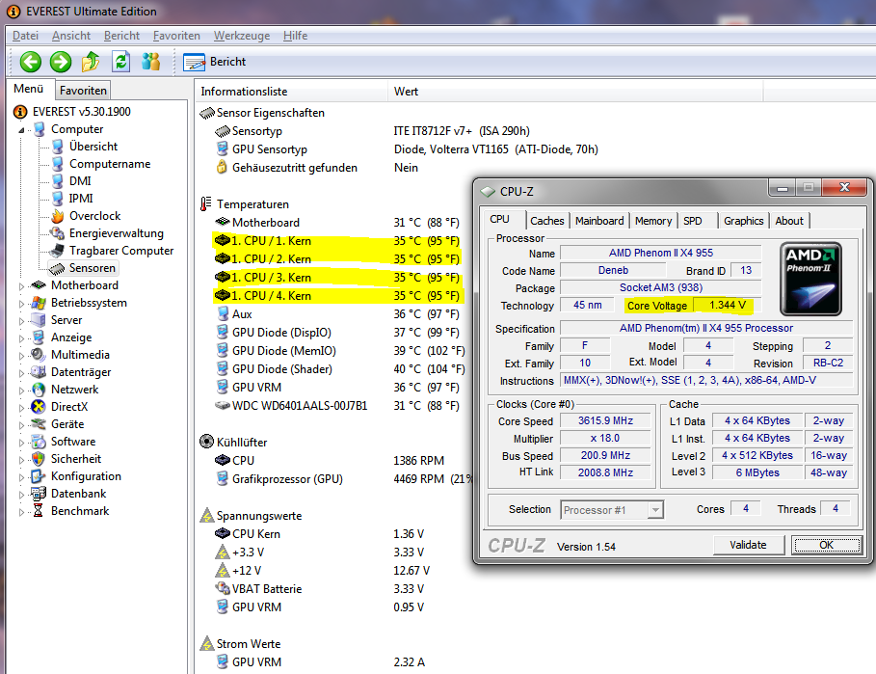Click the Validate button in CPU-Z
The image size is (876, 674).
click(748, 545)
